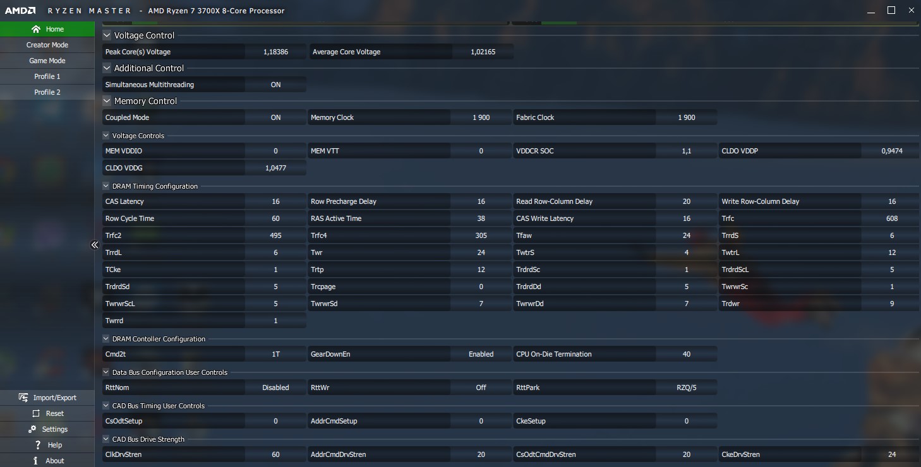This screenshot has width=921, height=467.
Task: Click the Trtp value 12
Action: point(481,269)
